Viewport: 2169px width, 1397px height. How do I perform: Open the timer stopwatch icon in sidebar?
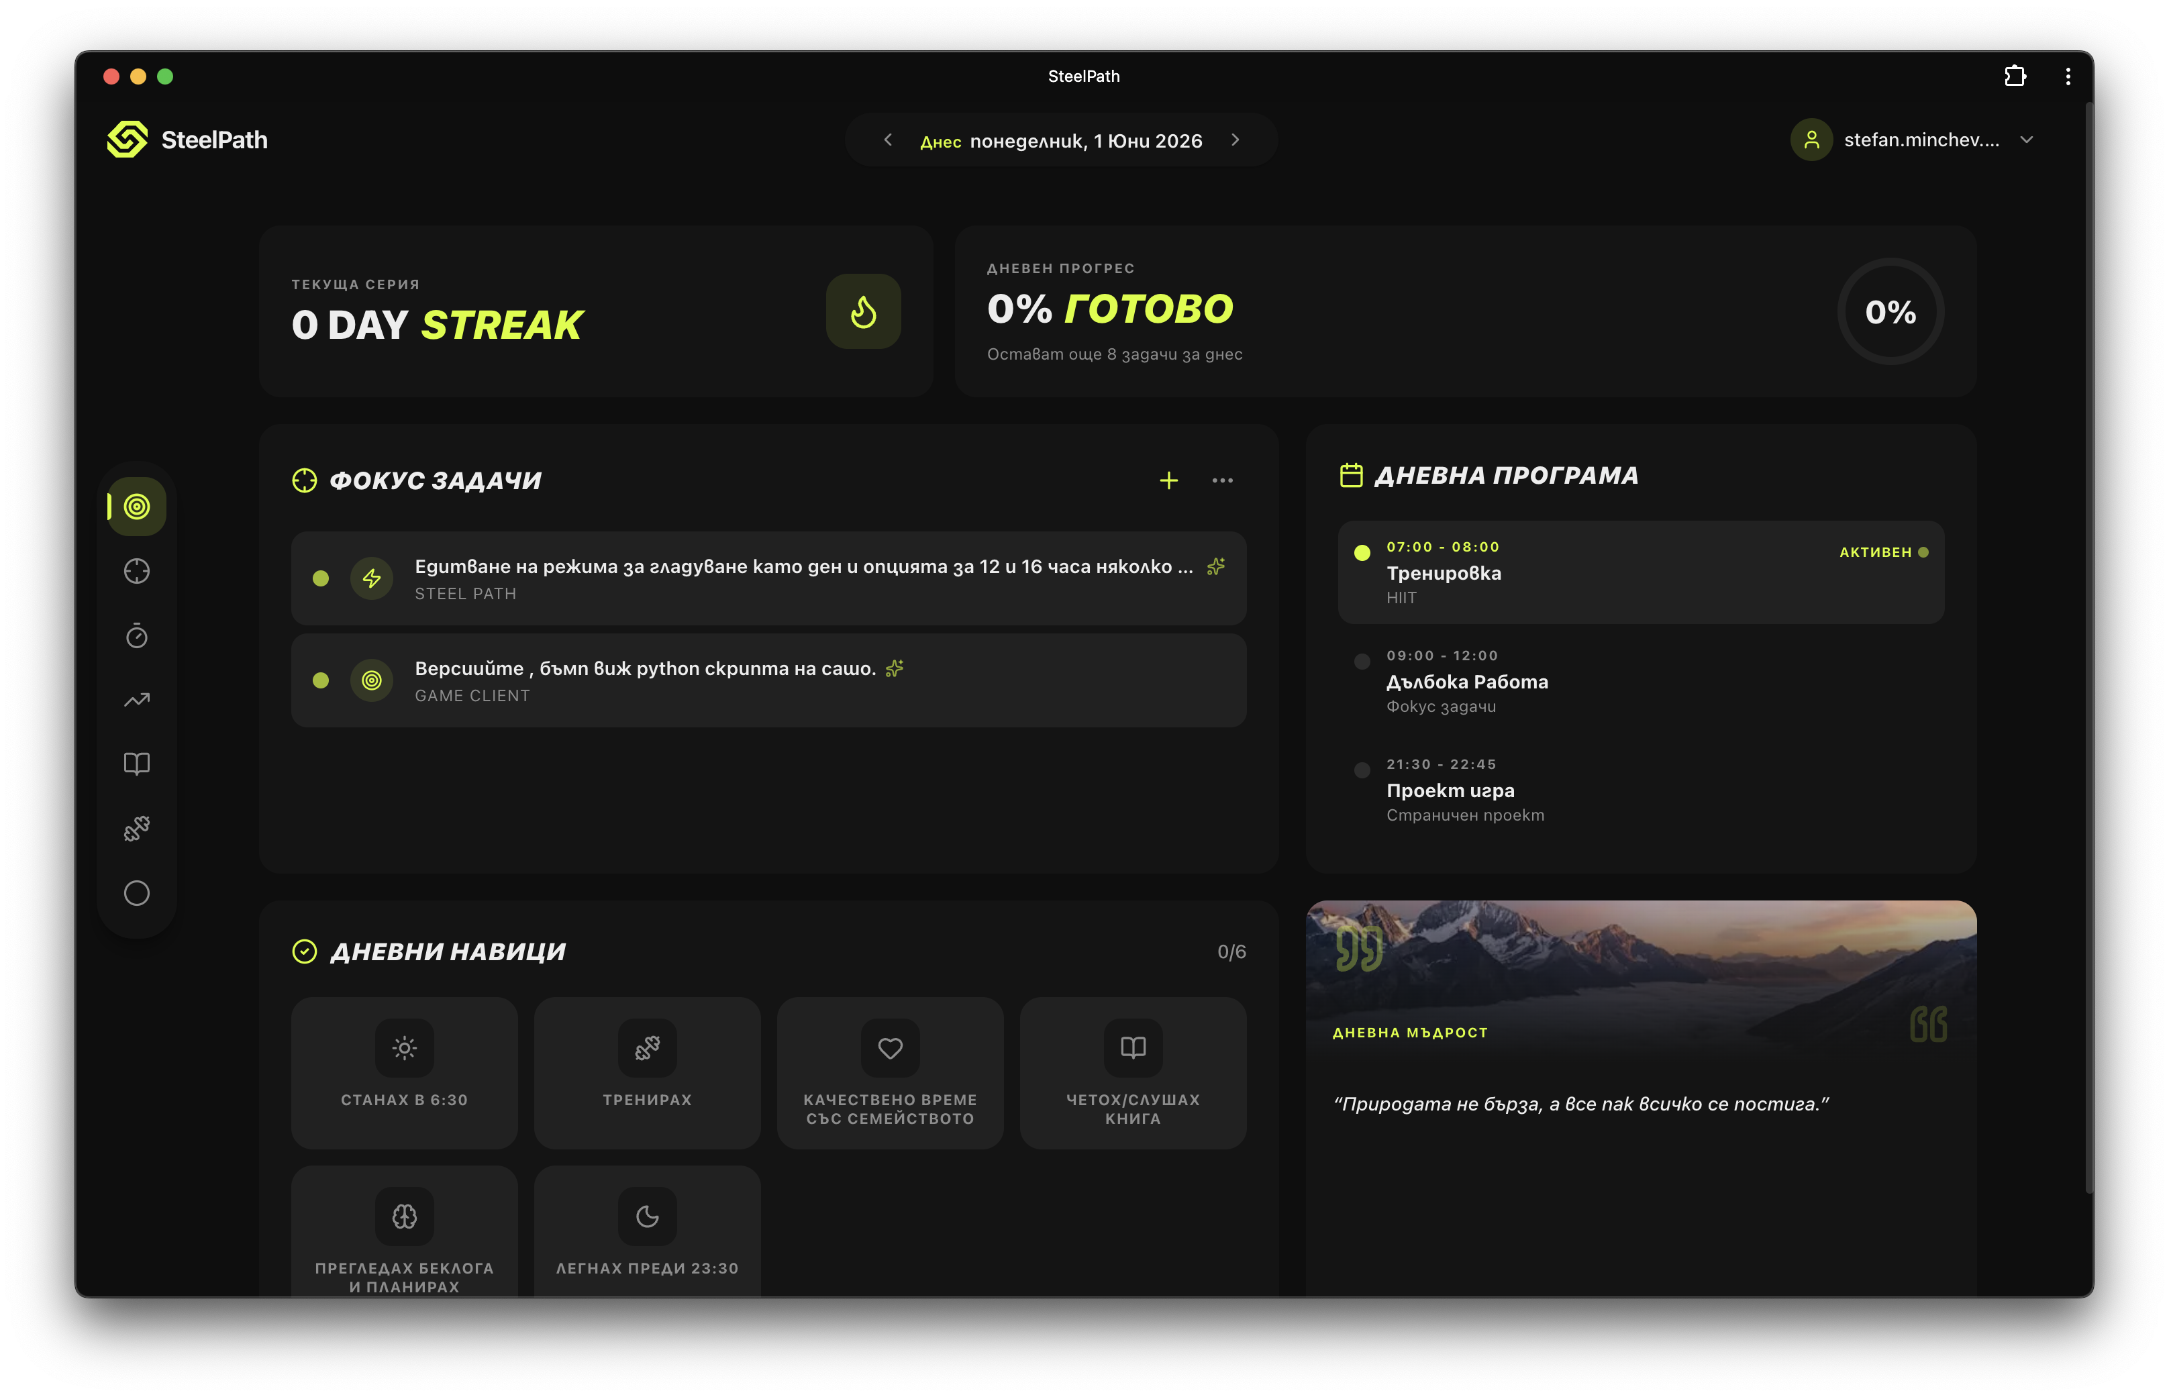137,636
